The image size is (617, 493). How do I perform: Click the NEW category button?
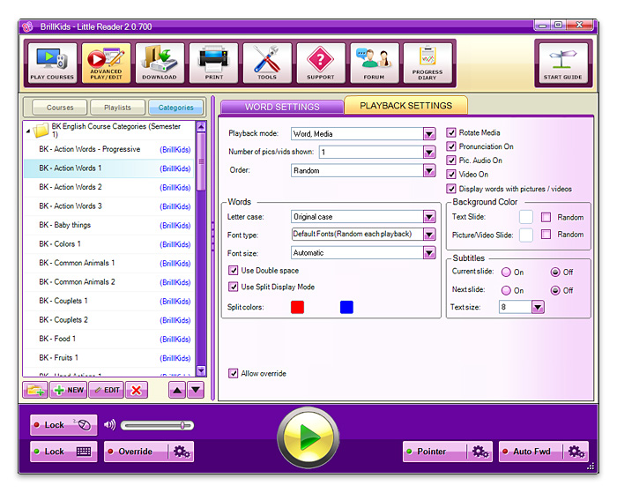click(x=69, y=390)
